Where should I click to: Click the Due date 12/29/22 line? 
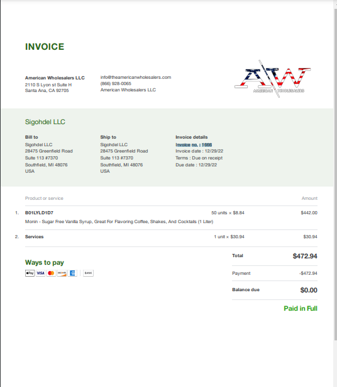[196, 165]
